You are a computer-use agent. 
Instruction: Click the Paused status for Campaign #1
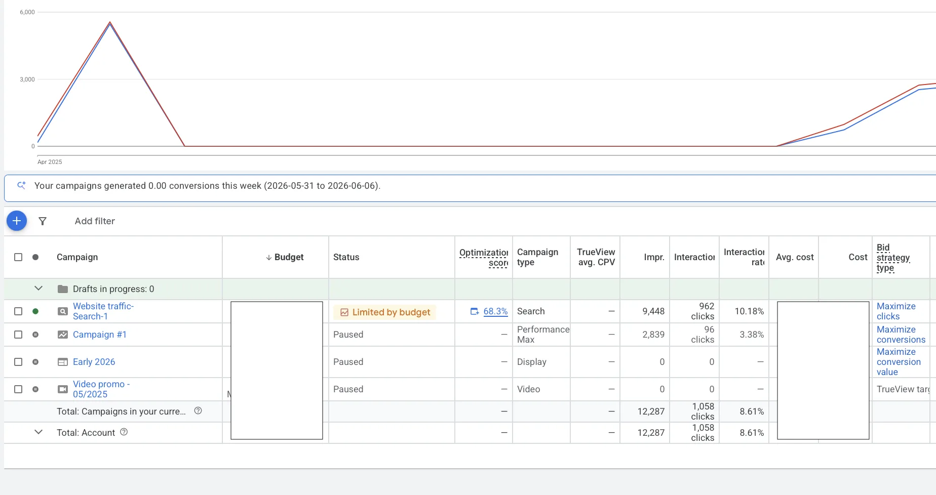(348, 335)
